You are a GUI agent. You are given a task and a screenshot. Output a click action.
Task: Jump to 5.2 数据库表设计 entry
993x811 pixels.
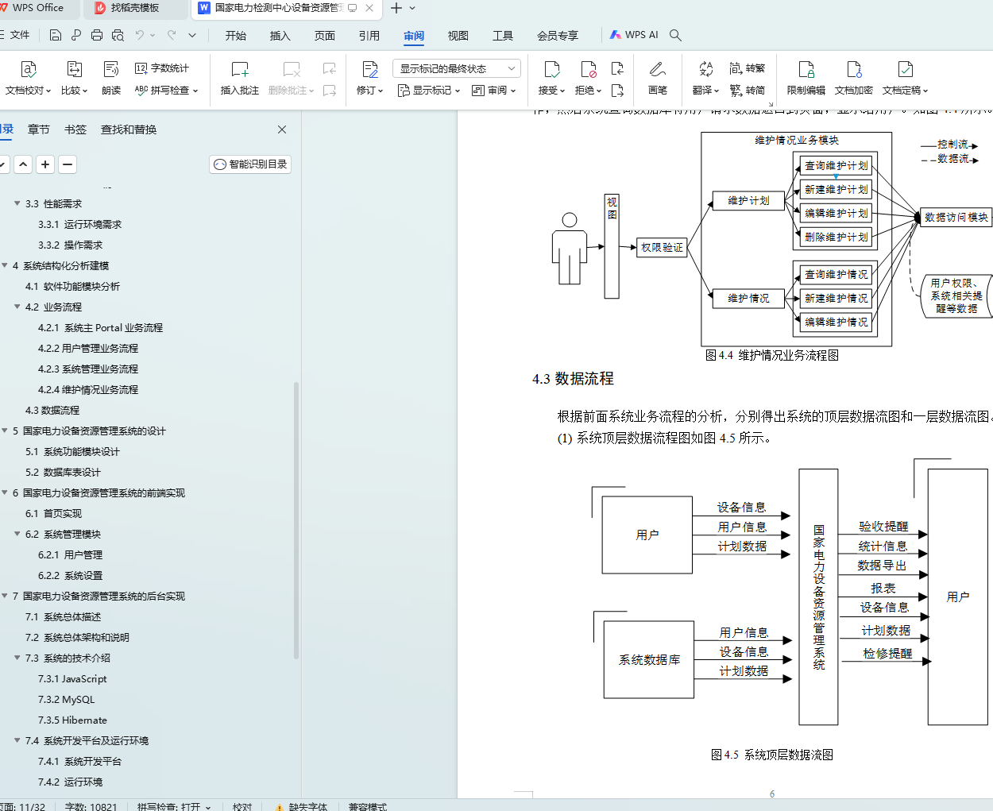click(63, 472)
